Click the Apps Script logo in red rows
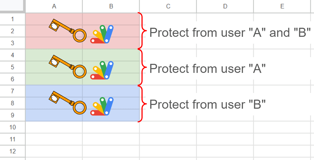Viewport: 314px width, 160px height. coord(102,34)
